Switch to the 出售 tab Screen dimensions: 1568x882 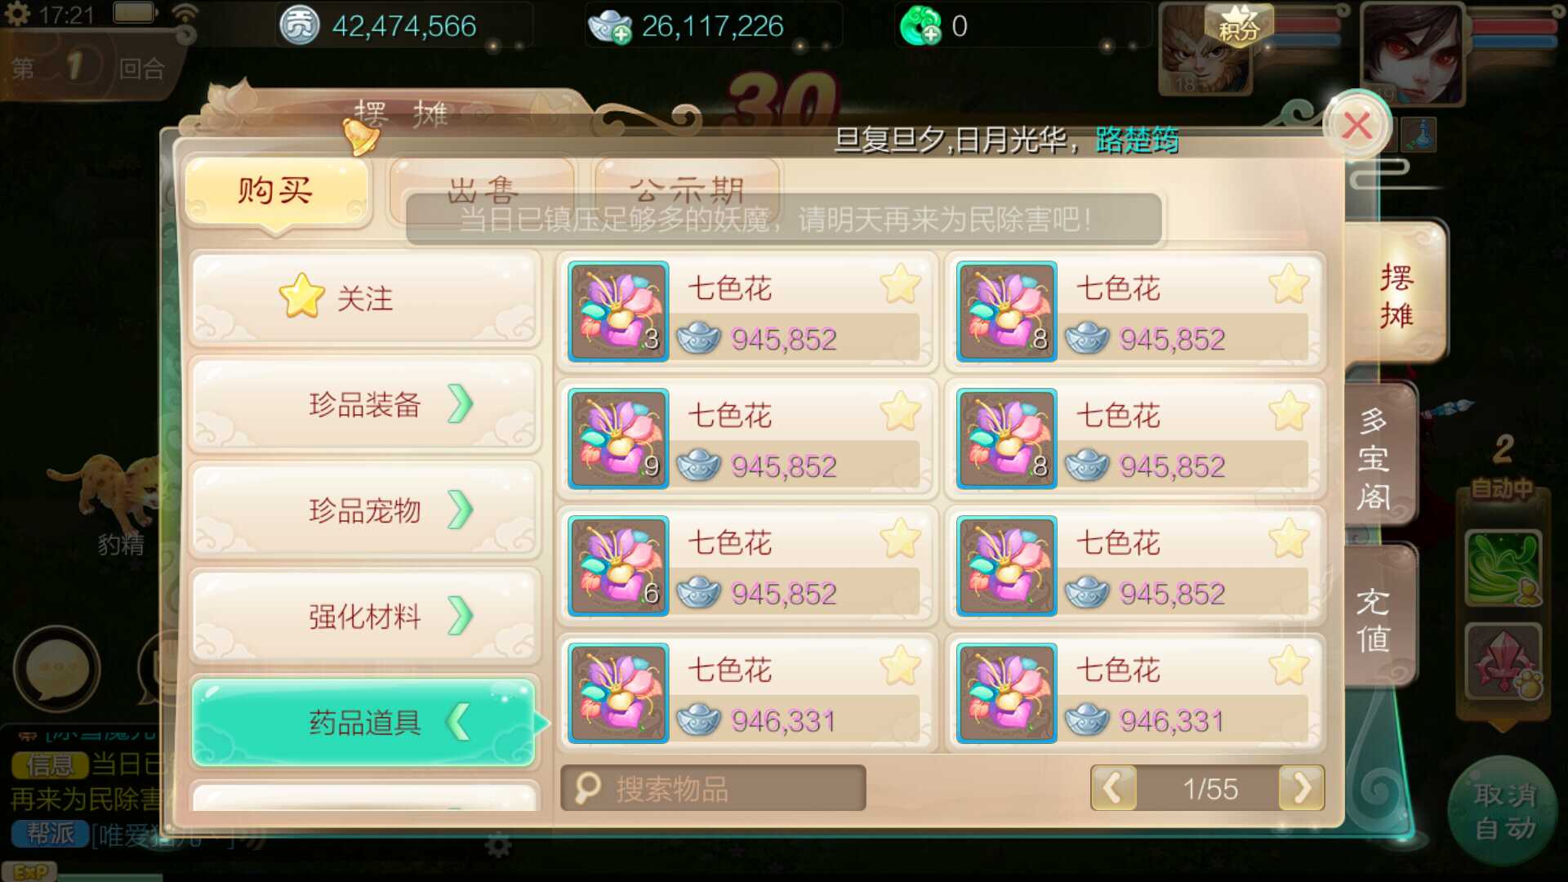click(x=482, y=191)
